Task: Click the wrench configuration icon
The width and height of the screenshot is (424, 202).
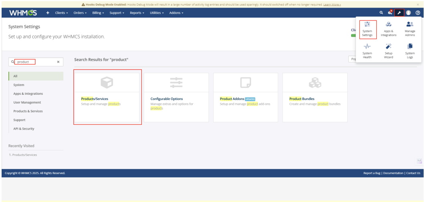Action: (399, 13)
